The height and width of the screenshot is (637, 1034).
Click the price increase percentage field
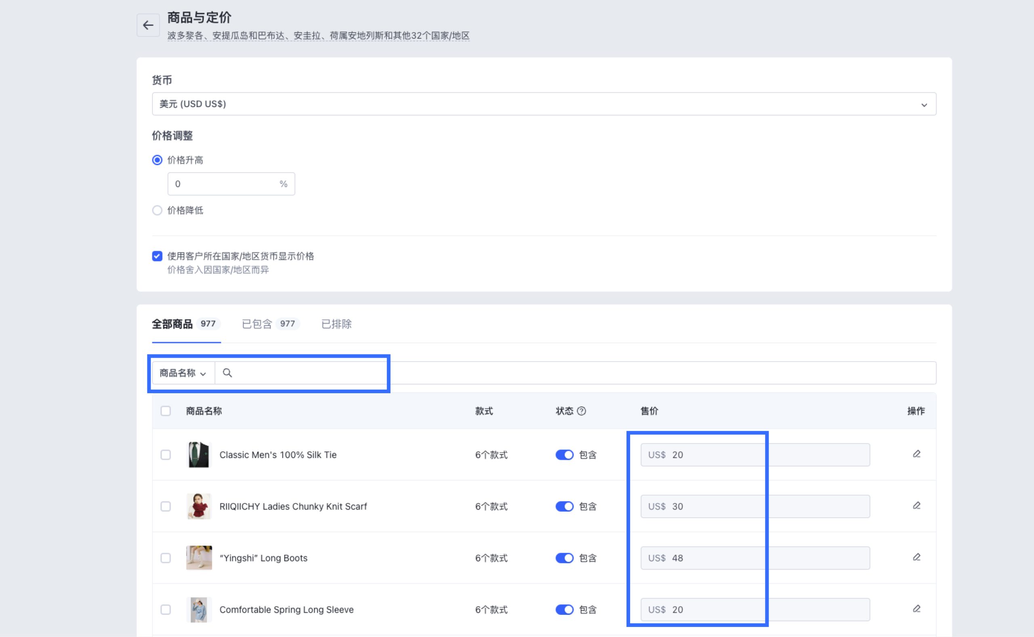click(x=223, y=184)
